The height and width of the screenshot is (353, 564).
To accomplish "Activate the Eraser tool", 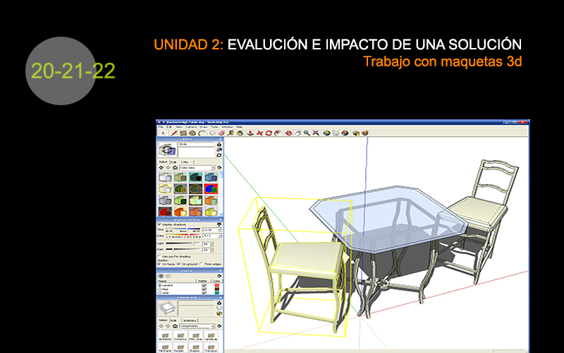I will 221,133.
